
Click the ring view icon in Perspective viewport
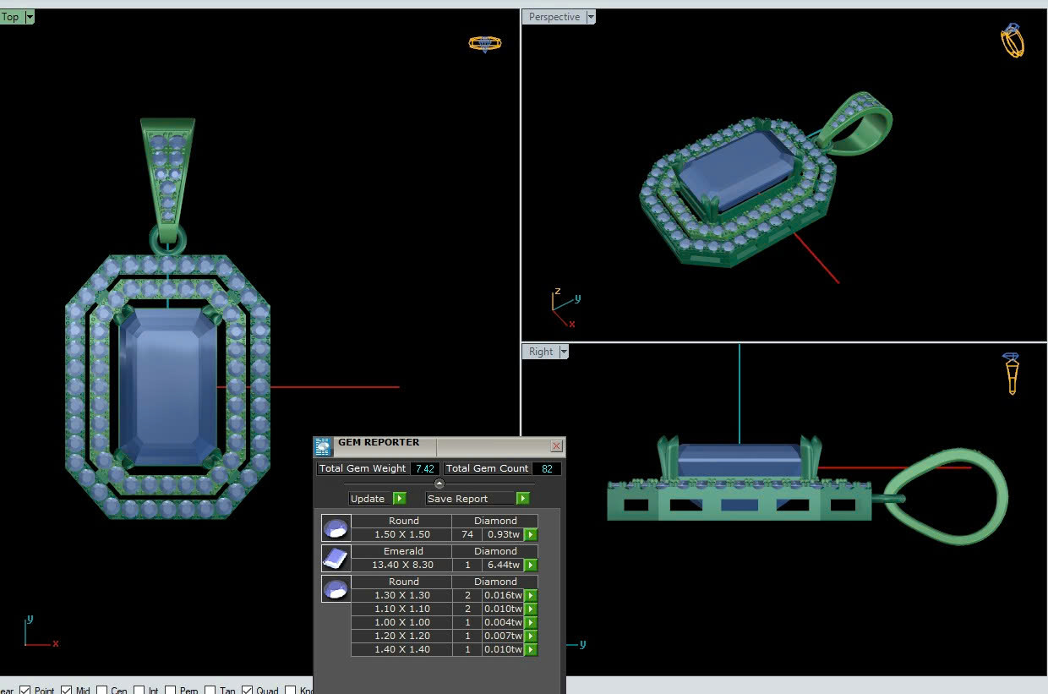1012,41
